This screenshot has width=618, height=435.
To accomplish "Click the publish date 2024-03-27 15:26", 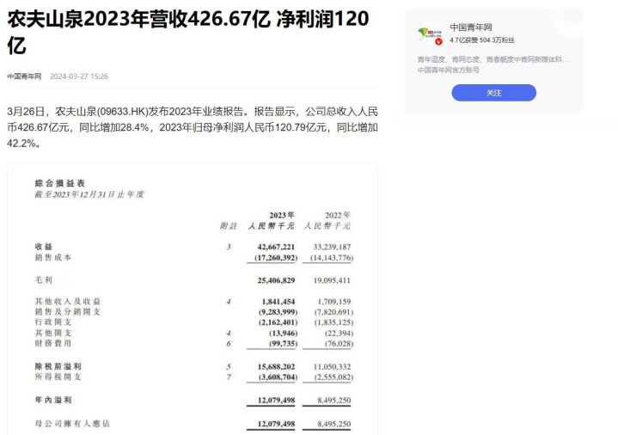I will pyautogui.click(x=79, y=77).
